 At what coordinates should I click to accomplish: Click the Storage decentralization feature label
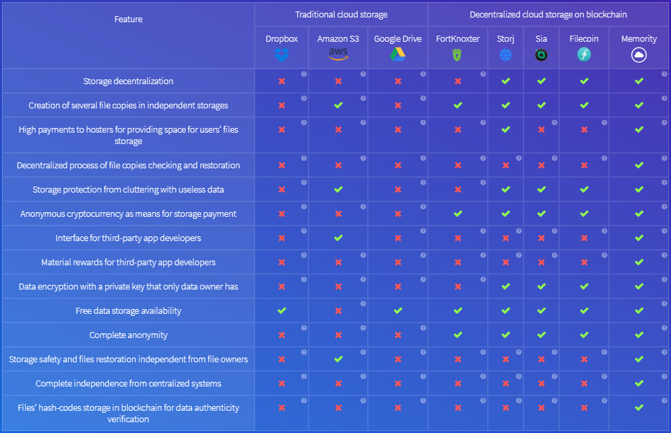[129, 81]
